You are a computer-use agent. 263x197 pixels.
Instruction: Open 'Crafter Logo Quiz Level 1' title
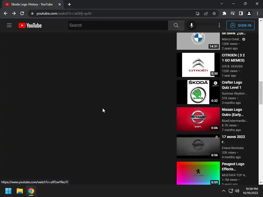(232, 85)
